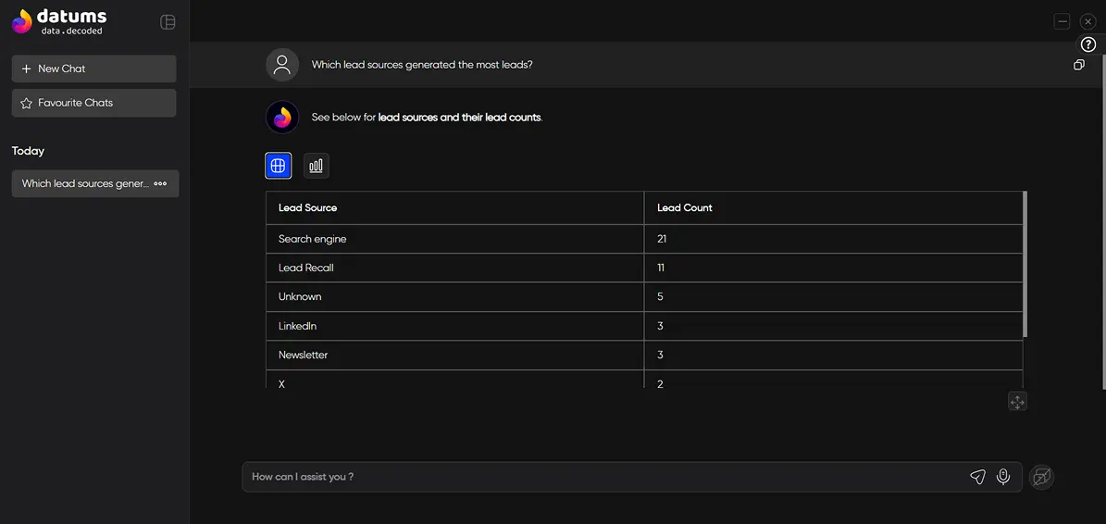Select the 'LinkedIn' cell
The width and height of the screenshot is (1106, 524).
[x=455, y=326]
